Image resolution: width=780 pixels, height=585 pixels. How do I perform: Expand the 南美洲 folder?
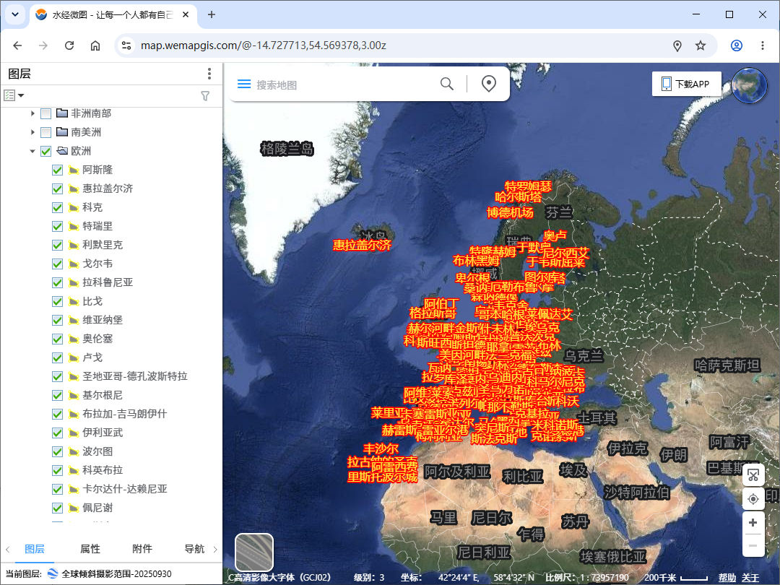[x=32, y=132]
